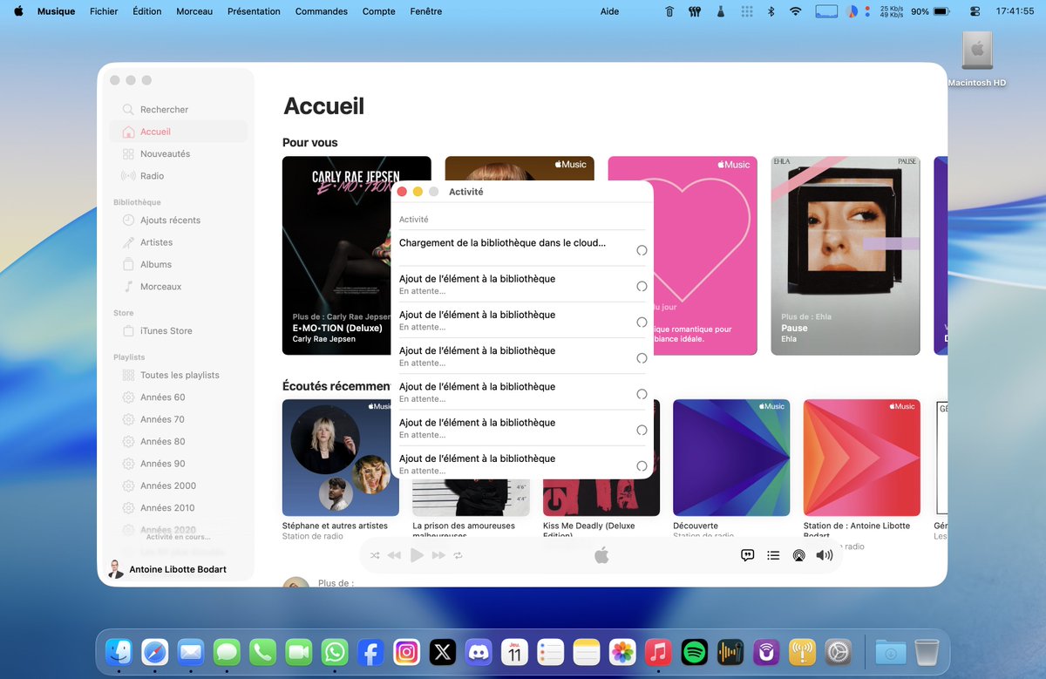Screen dimensions: 1046x679
Task: Open the Commandes menu
Action: [x=322, y=11]
